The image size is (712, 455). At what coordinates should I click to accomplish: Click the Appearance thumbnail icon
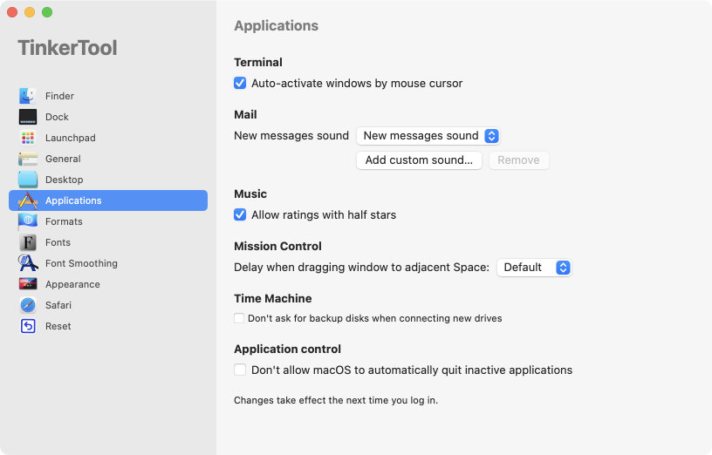click(28, 284)
